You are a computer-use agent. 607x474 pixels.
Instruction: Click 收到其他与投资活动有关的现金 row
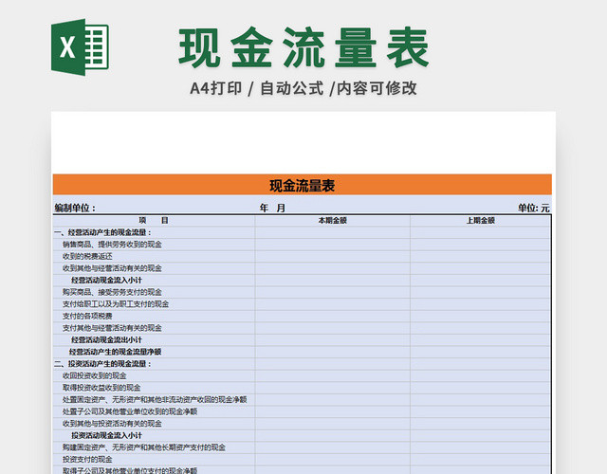click(302, 424)
